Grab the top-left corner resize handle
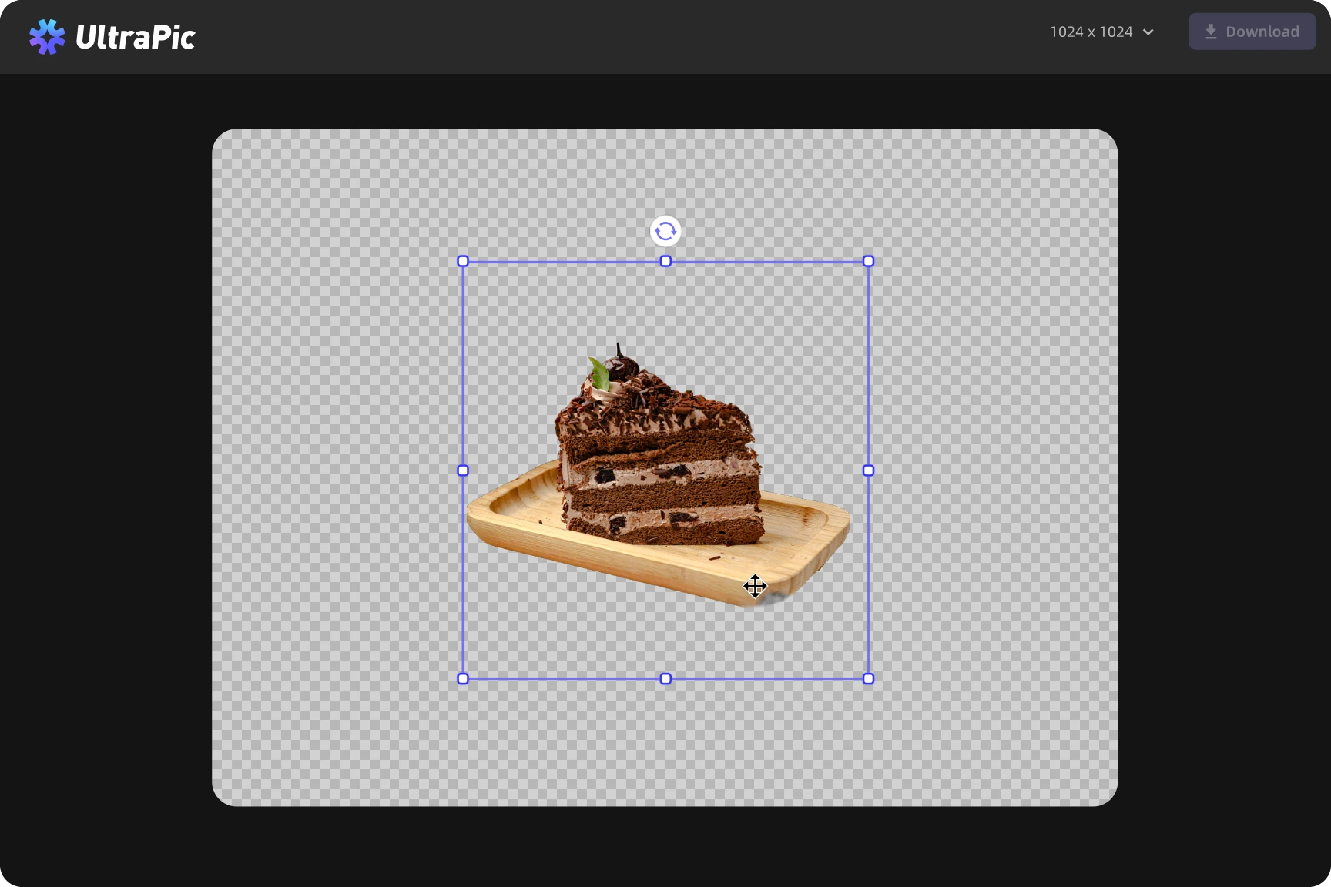Image resolution: width=1331 pixels, height=887 pixels. click(463, 262)
